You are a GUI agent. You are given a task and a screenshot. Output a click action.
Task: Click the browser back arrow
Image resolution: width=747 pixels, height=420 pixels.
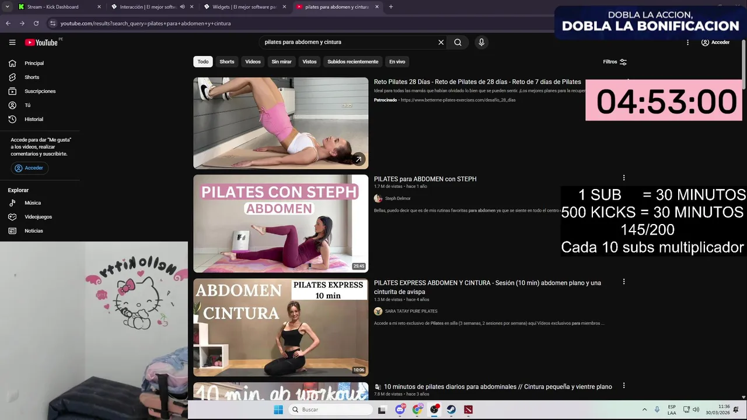click(8, 23)
